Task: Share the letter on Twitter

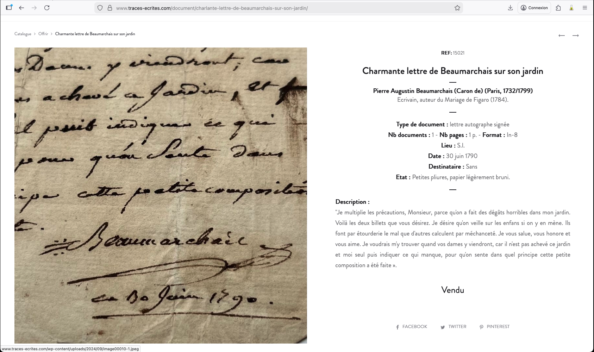Action: pyautogui.click(x=453, y=327)
